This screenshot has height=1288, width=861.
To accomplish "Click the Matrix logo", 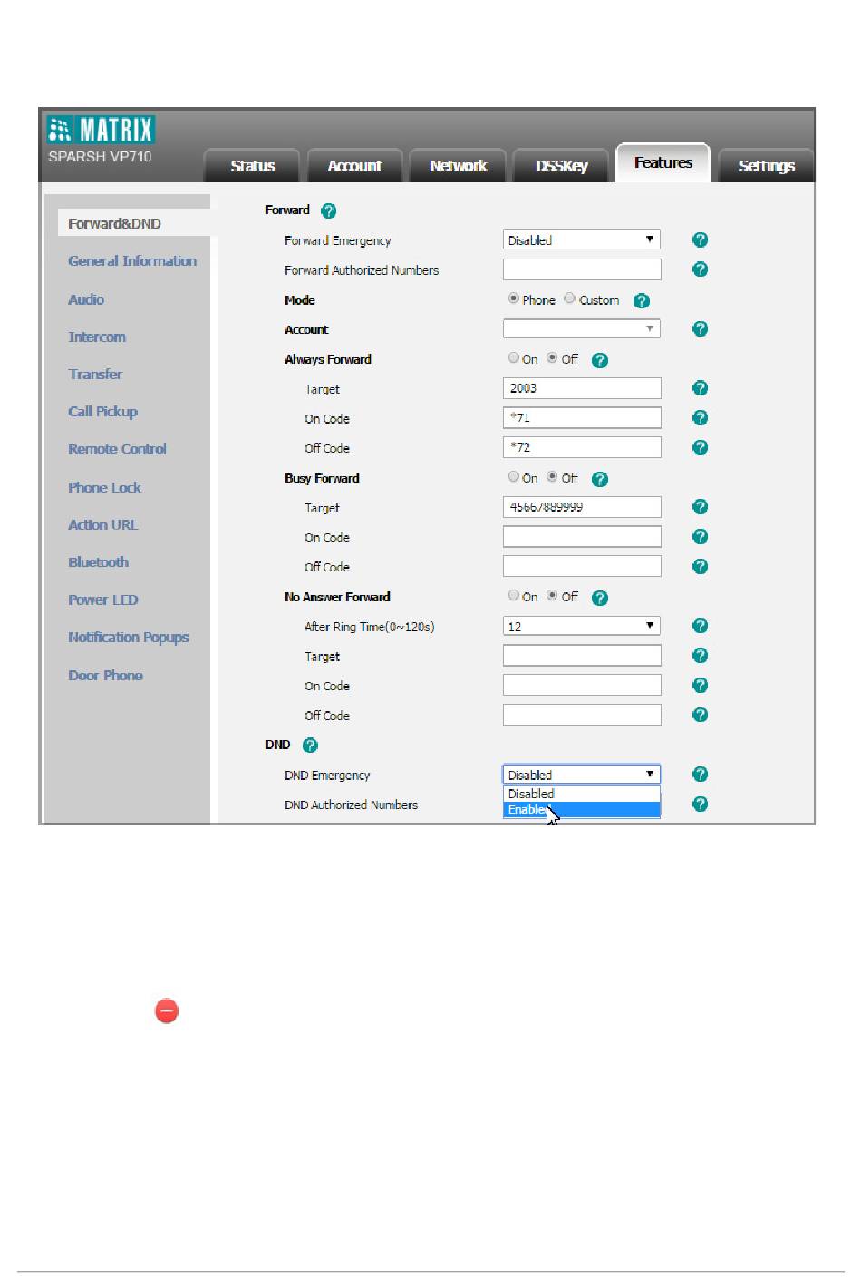I will [101, 130].
